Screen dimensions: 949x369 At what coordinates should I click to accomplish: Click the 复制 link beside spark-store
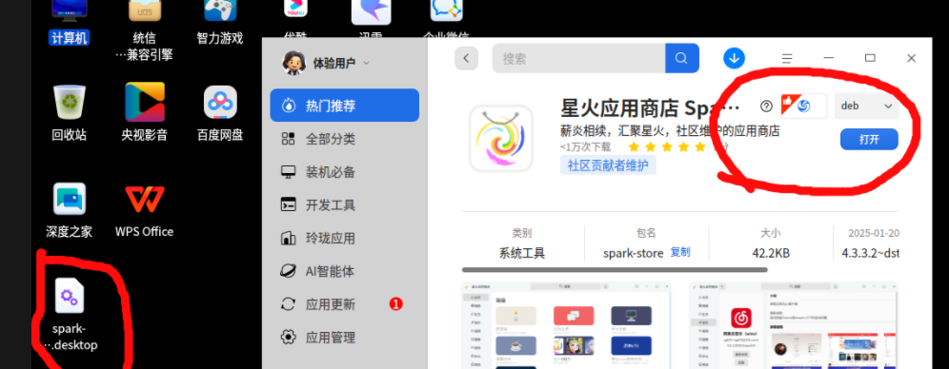coord(680,252)
